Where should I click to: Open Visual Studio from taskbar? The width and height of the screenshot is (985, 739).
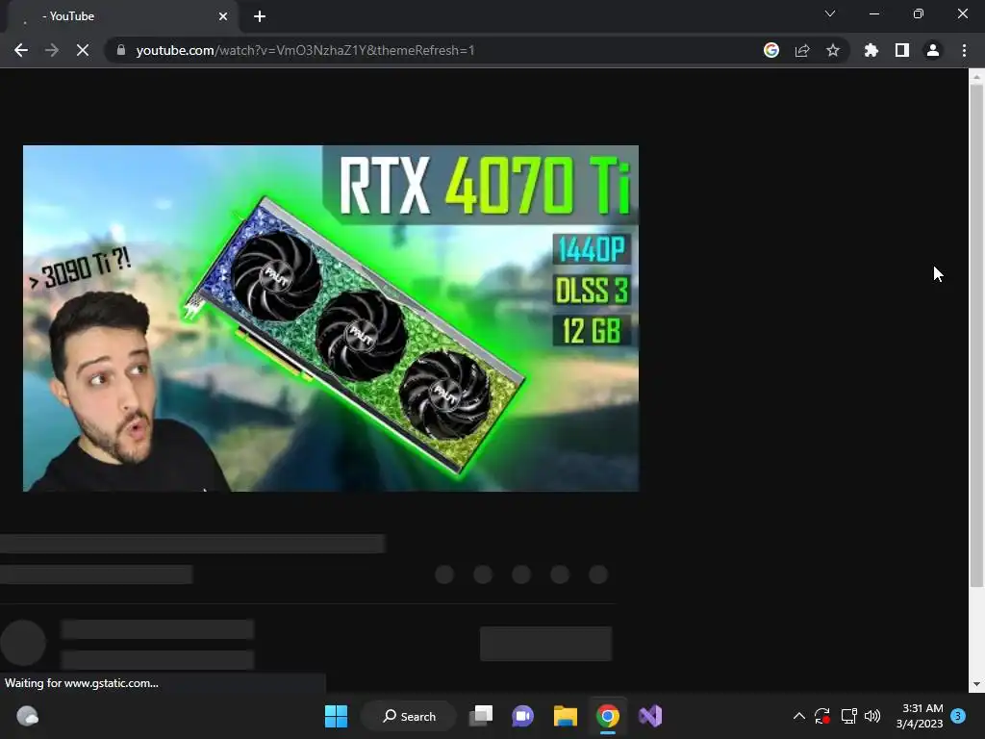(x=650, y=716)
